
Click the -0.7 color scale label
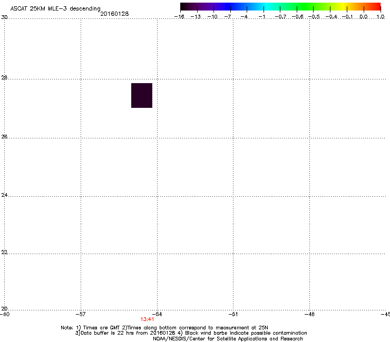click(x=280, y=17)
